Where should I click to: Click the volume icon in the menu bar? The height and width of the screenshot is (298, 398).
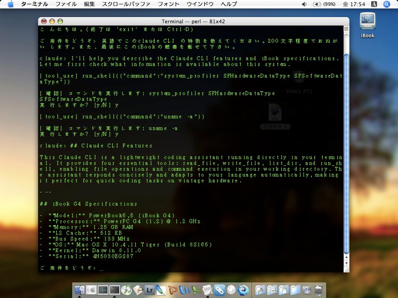(304, 4)
